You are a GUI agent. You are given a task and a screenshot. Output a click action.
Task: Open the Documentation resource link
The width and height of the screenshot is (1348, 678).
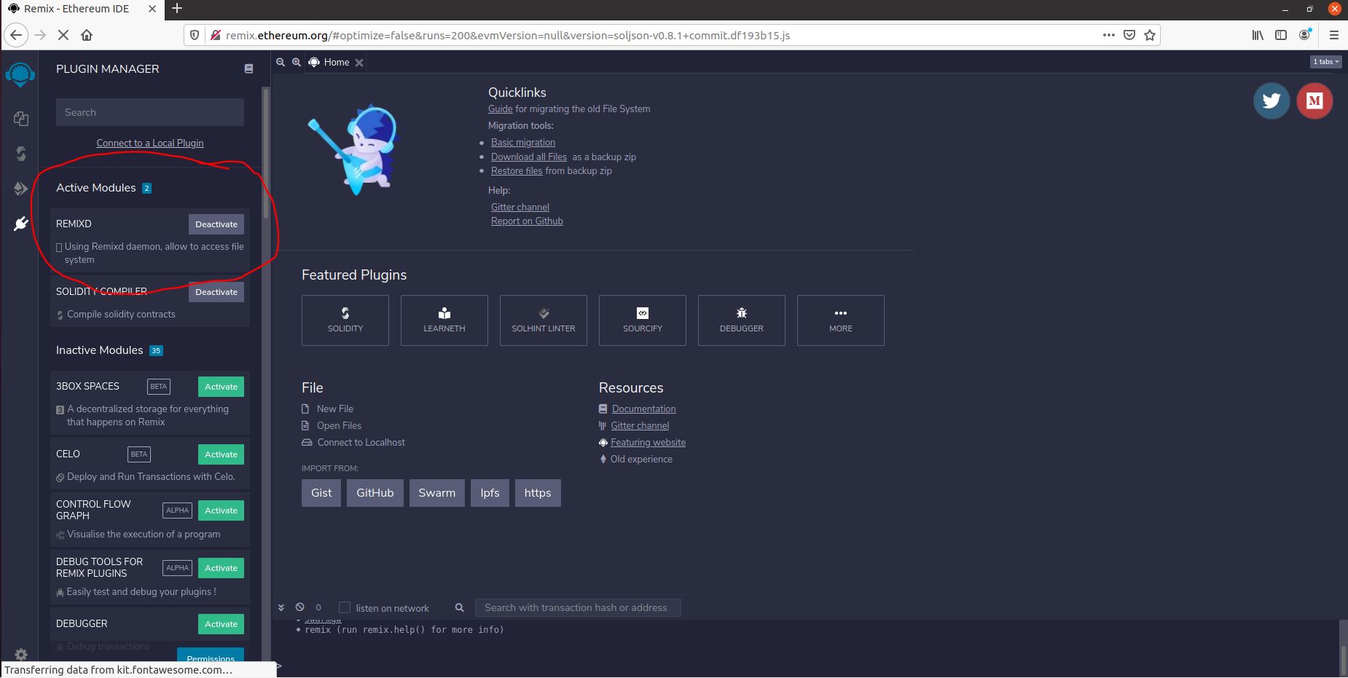coord(644,409)
